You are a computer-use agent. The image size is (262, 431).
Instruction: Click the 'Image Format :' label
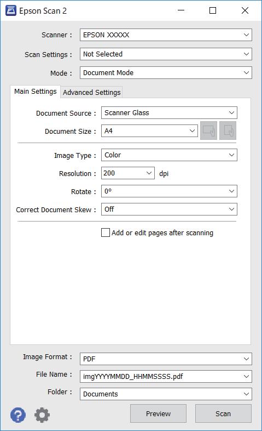point(48,357)
